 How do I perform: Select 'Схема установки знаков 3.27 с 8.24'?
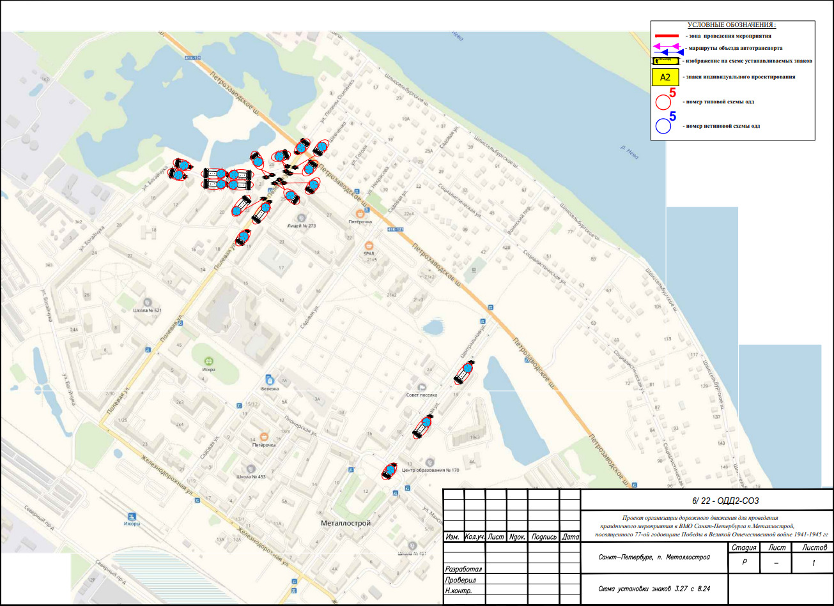coord(654,589)
